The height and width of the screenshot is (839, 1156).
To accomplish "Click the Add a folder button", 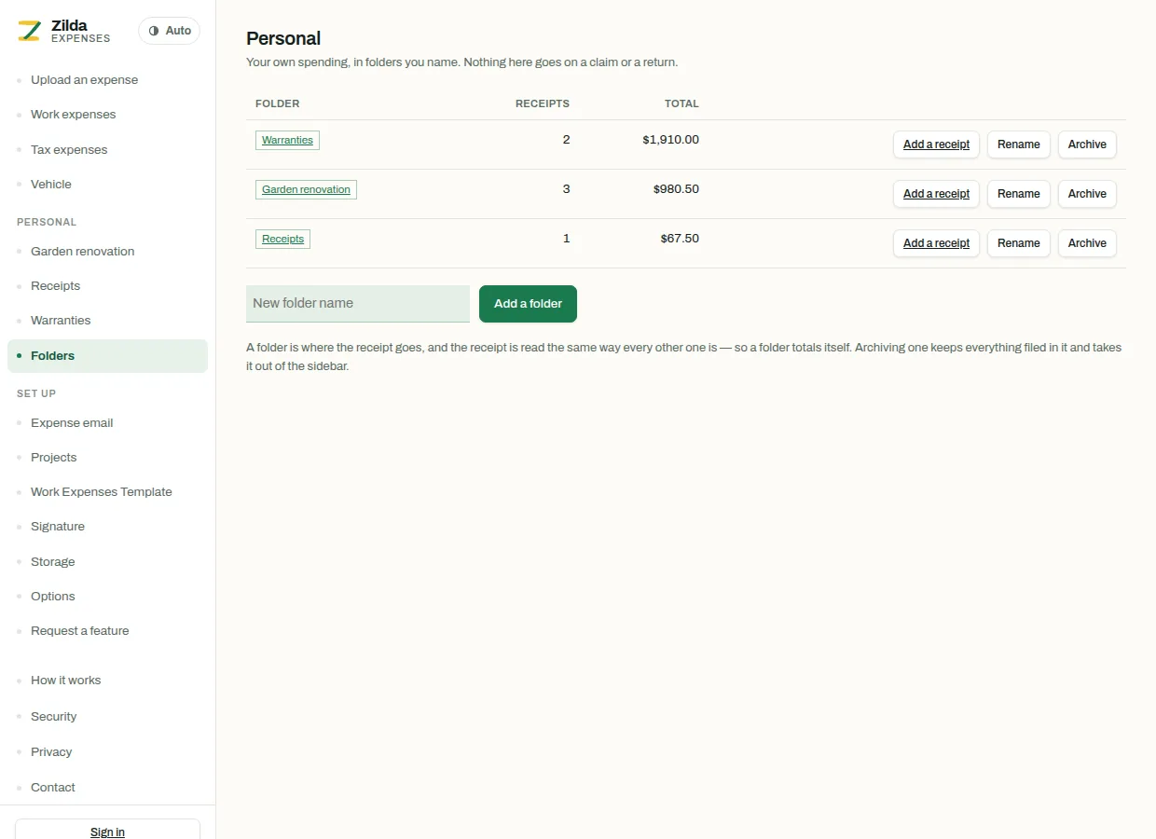I will 528,304.
